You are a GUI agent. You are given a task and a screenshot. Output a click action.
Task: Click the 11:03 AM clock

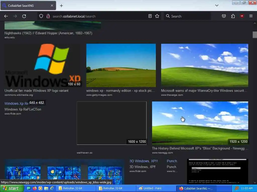247,188
